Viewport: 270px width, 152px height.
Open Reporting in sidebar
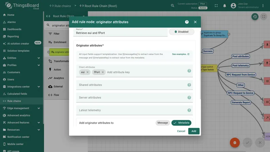[x=22, y=36]
